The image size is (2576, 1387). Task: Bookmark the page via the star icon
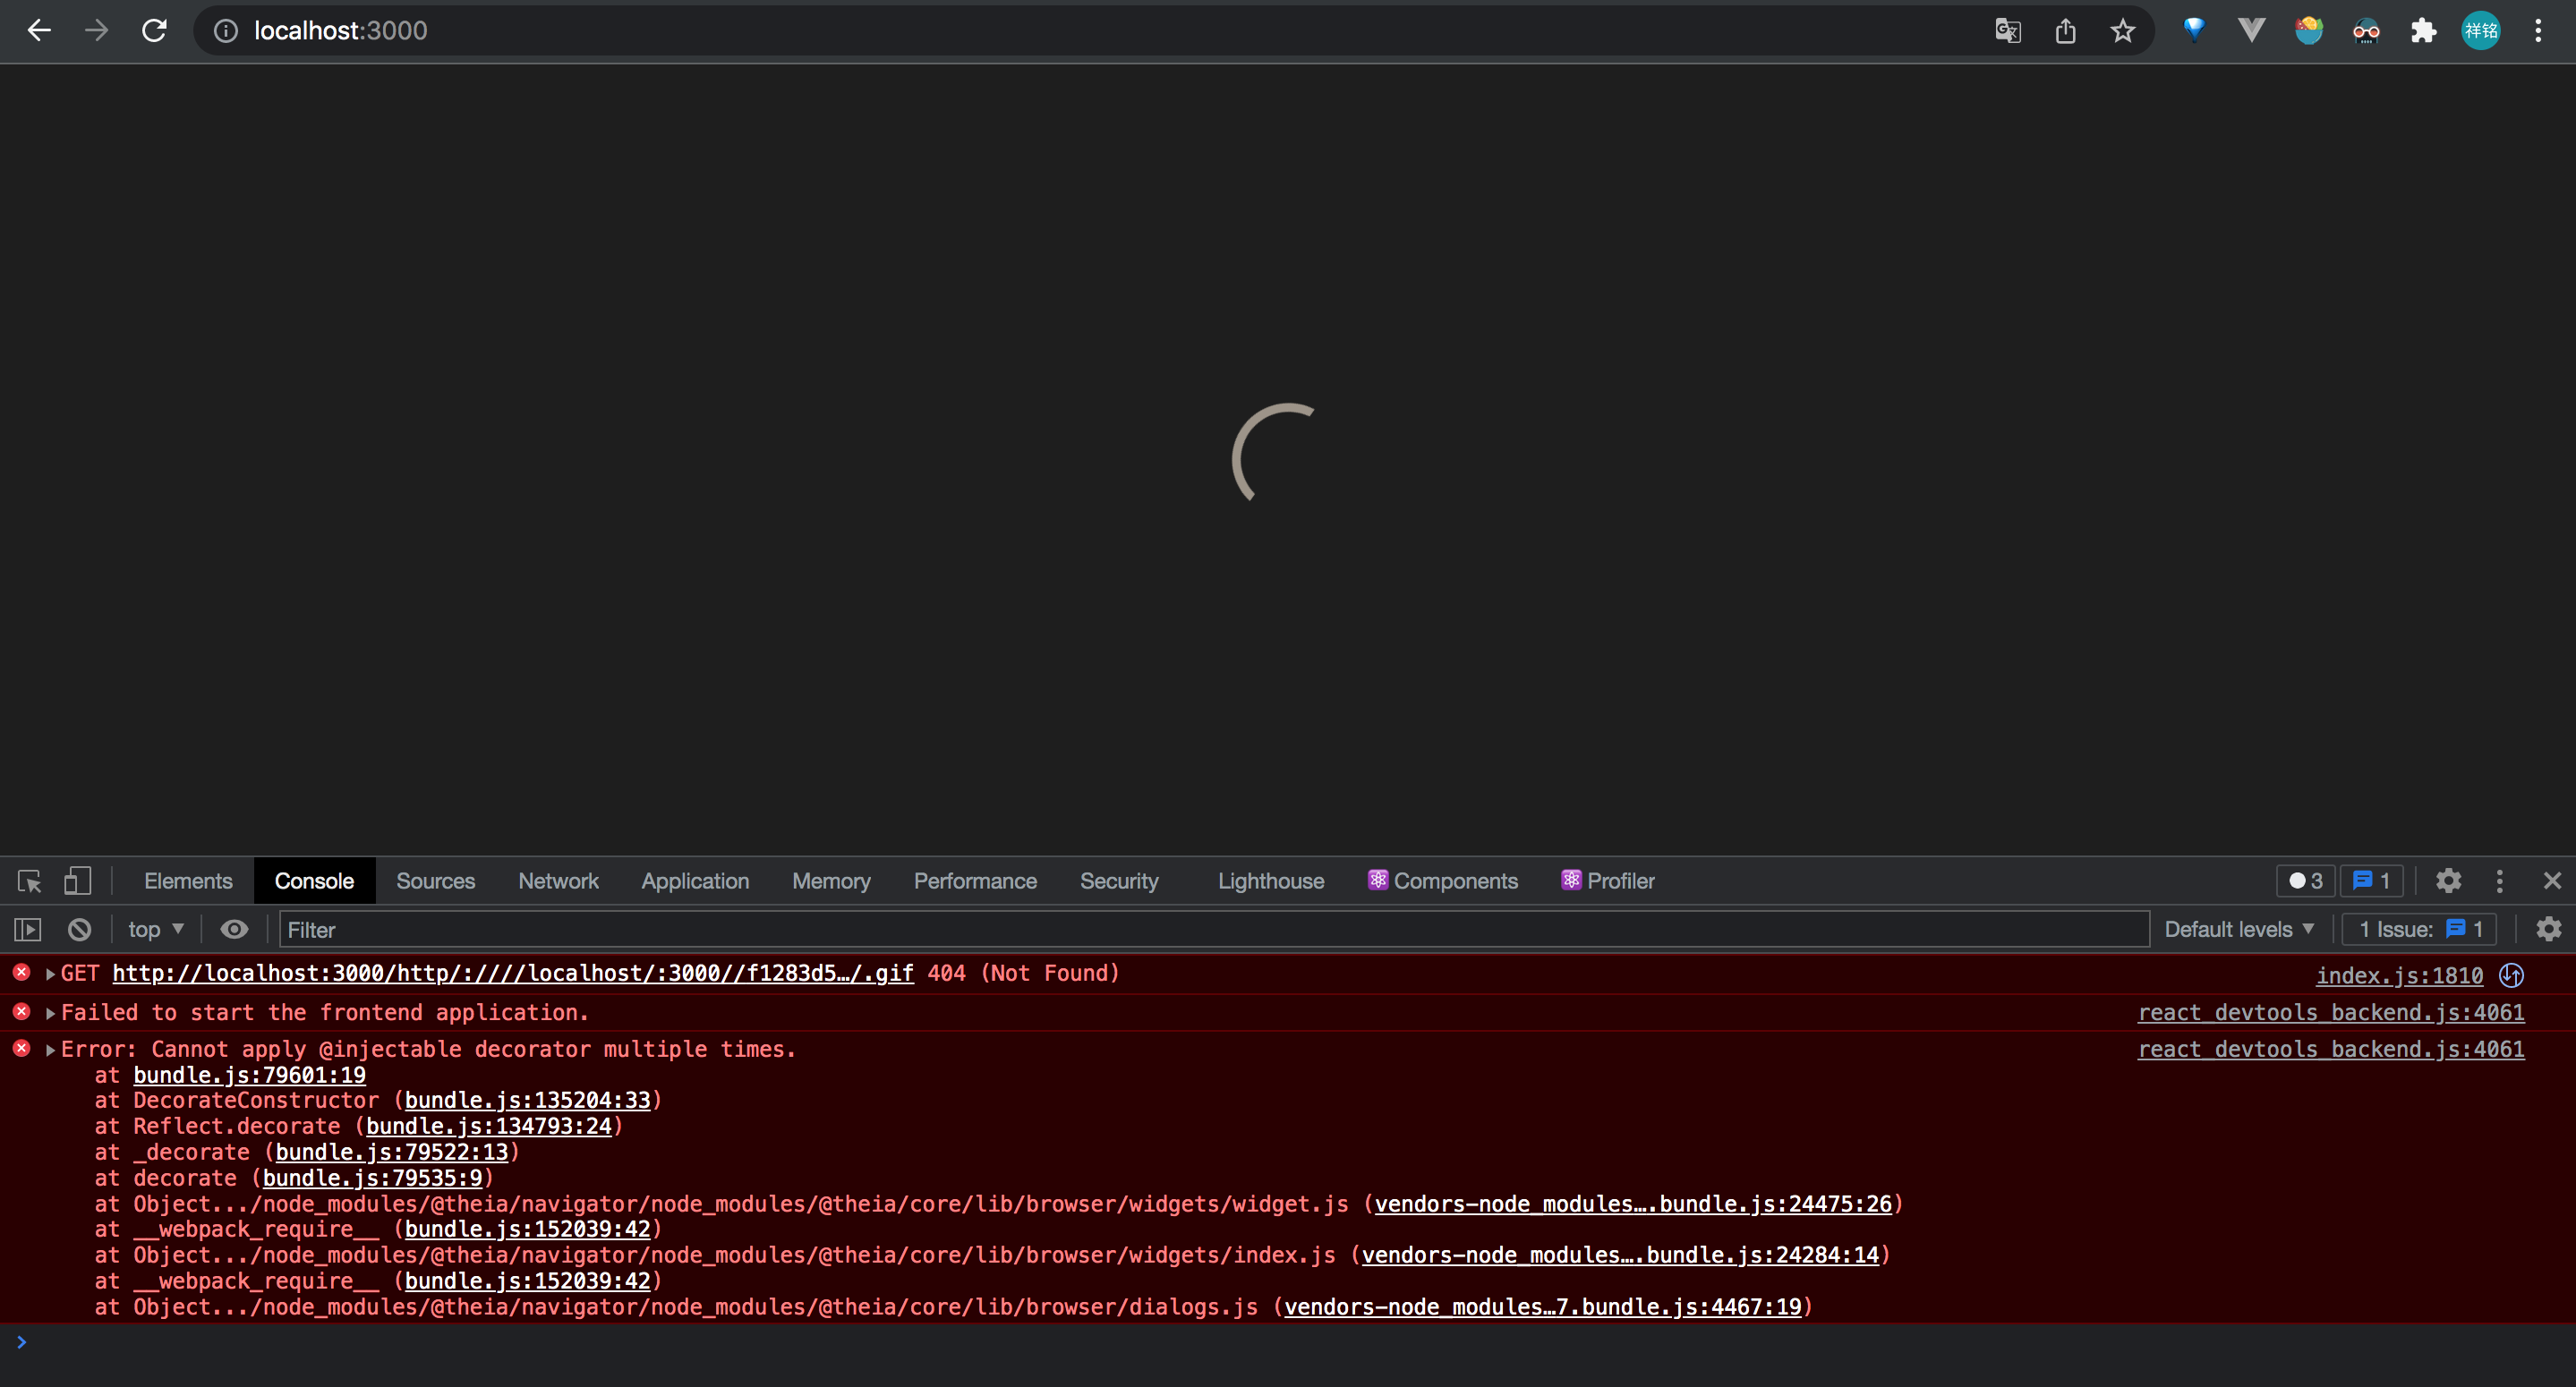(2122, 30)
